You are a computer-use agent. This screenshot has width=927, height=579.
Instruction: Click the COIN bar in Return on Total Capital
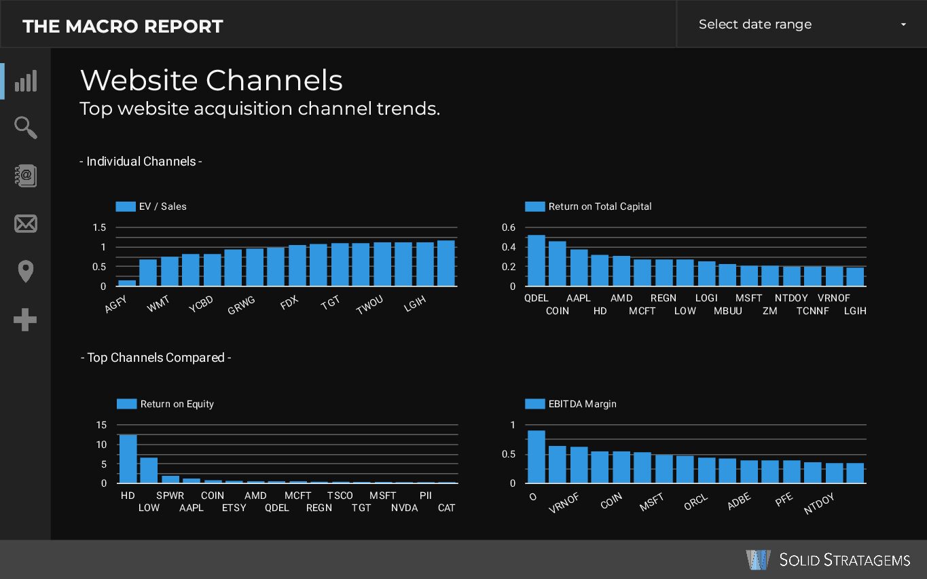pos(558,263)
